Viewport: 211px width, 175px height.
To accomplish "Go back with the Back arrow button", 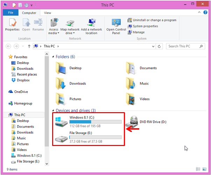I will coord(8,46).
